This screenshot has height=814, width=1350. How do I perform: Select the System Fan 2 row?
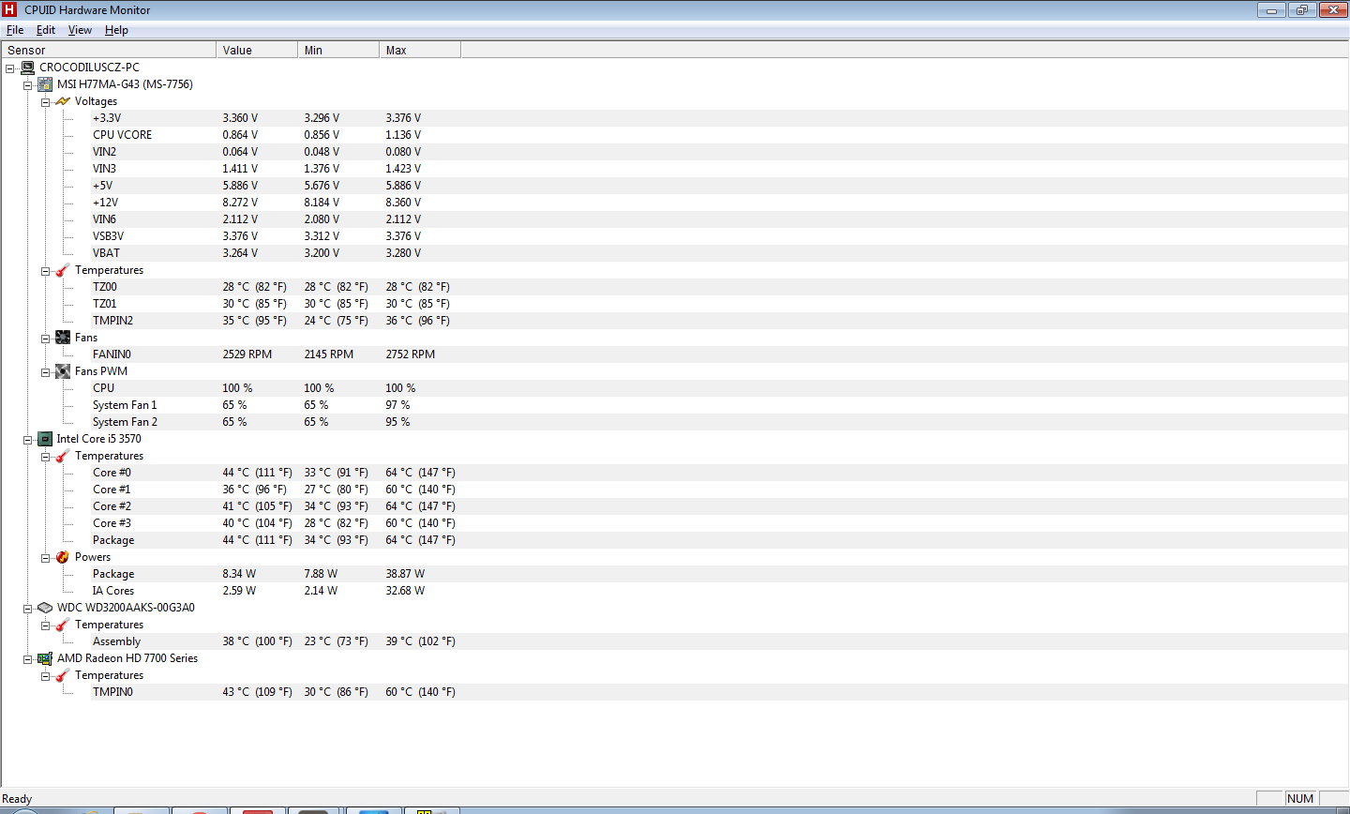(719, 422)
